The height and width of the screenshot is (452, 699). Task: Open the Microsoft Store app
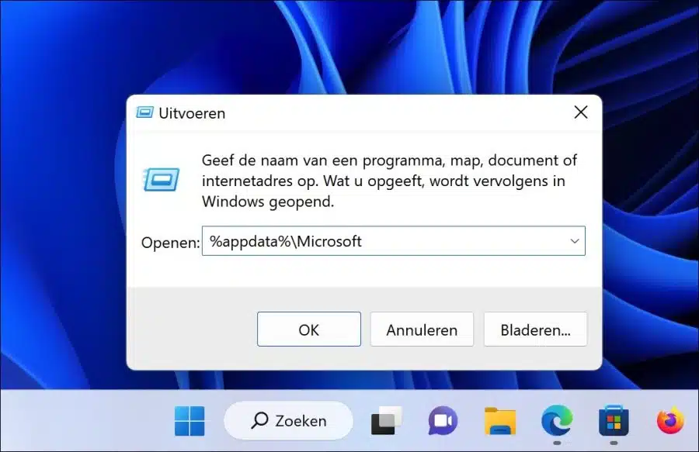614,420
